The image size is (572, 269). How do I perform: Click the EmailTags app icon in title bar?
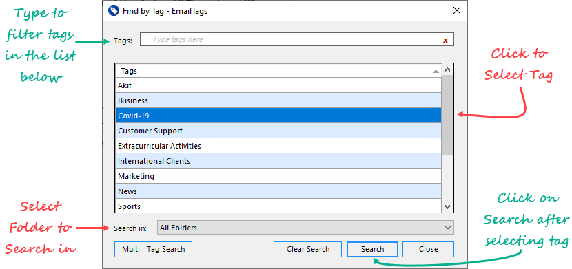(114, 10)
